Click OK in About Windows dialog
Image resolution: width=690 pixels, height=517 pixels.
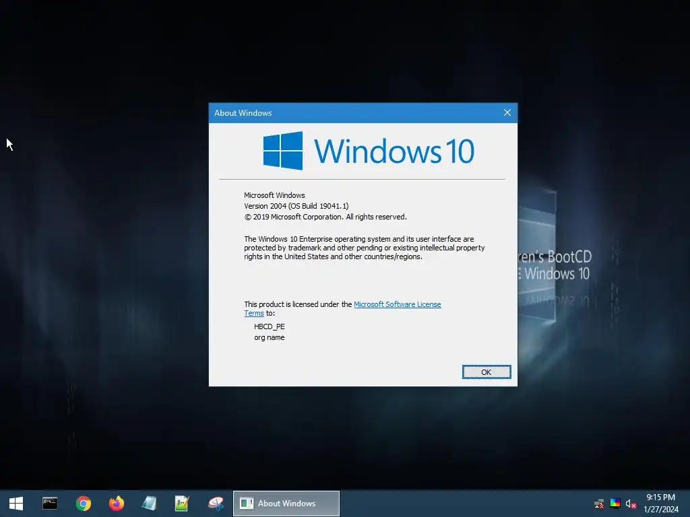tap(487, 372)
